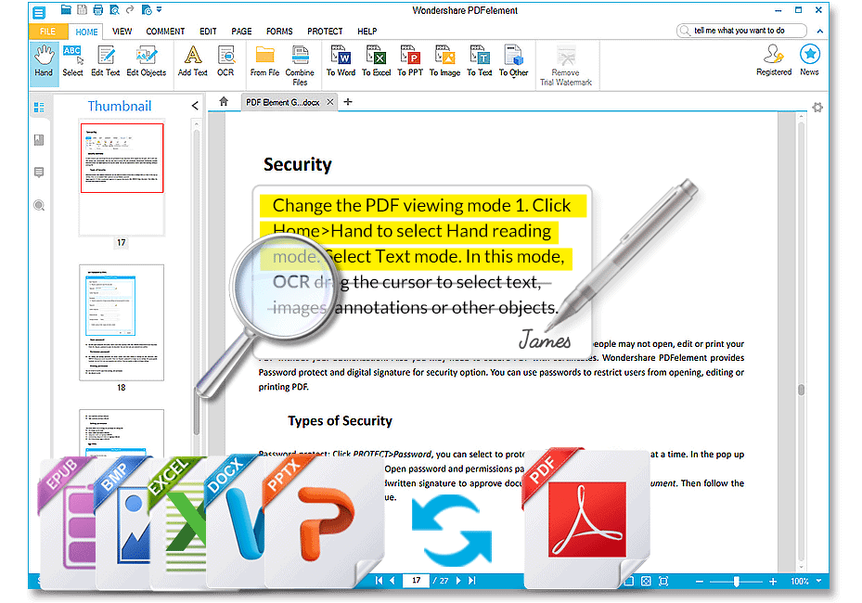This screenshot has width=862, height=603.
Task: Open the search panel from sidebar
Action: [x=39, y=206]
